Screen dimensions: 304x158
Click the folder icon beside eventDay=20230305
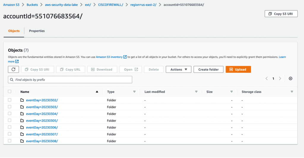[22, 121]
